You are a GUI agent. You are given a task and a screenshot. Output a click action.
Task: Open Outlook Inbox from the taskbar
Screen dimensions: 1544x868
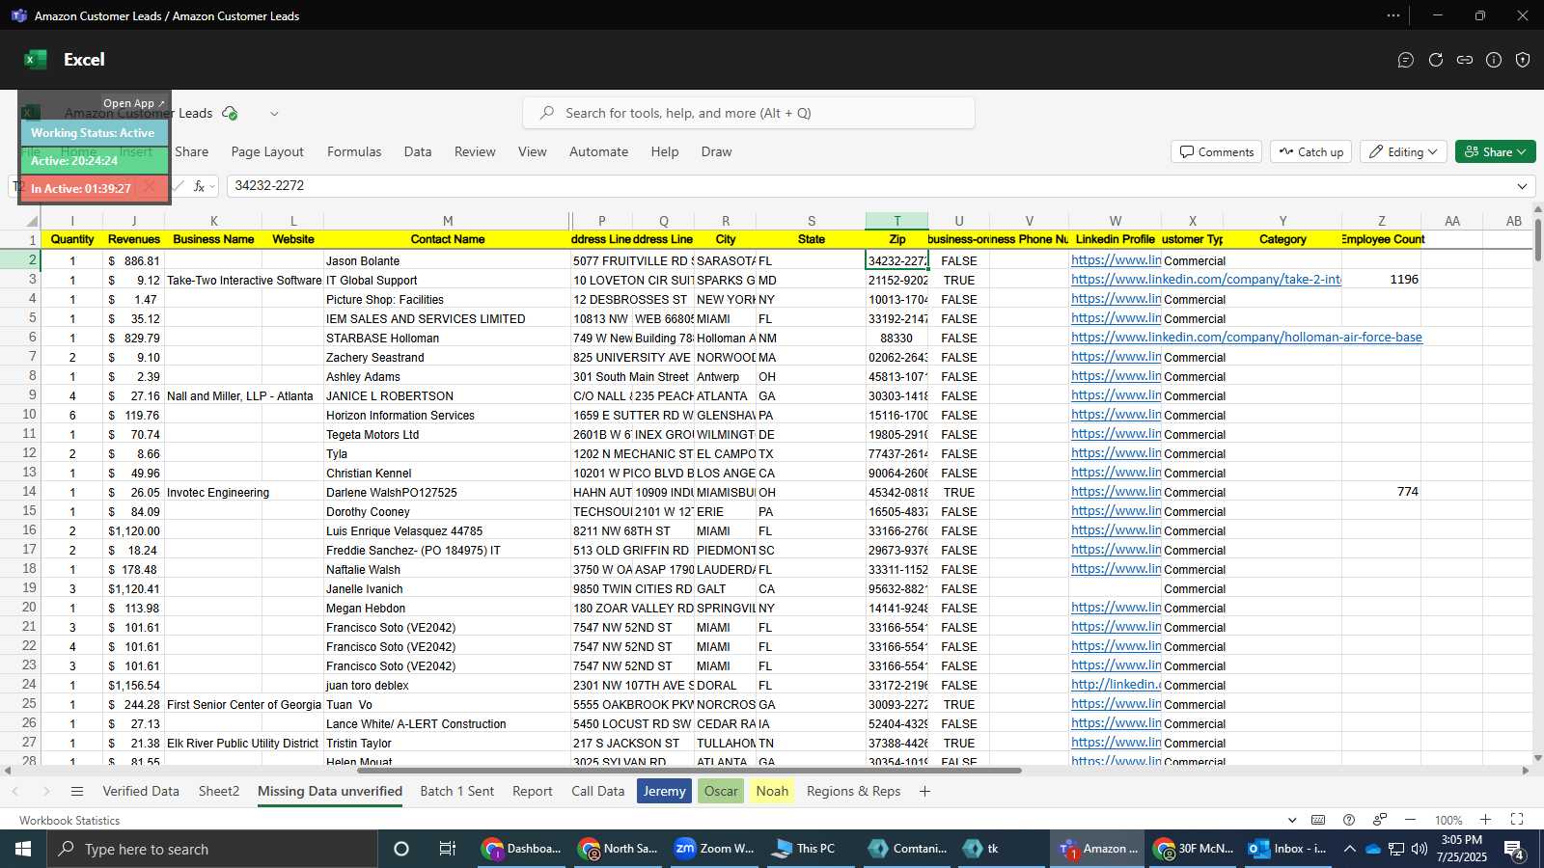pos(1287,849)
